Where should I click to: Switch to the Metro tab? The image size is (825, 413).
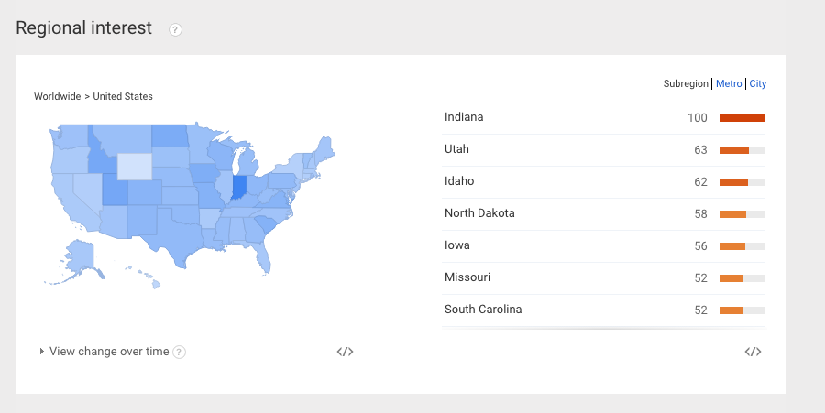[729, 83]
